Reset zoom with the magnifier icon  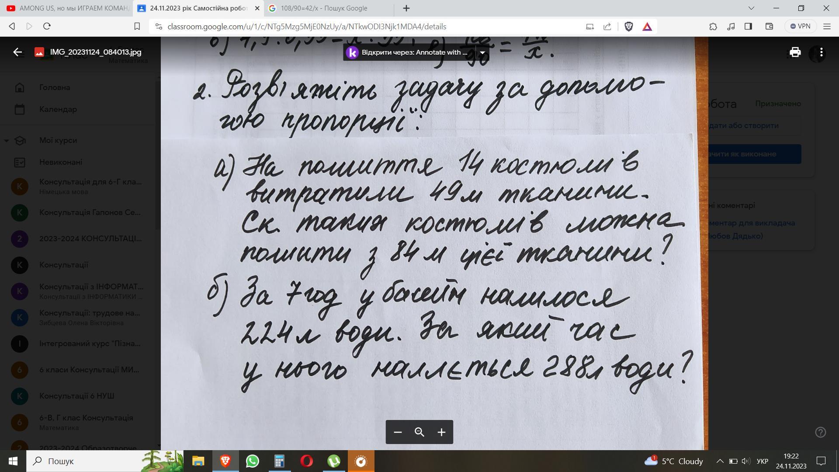(x=419, y=432)
